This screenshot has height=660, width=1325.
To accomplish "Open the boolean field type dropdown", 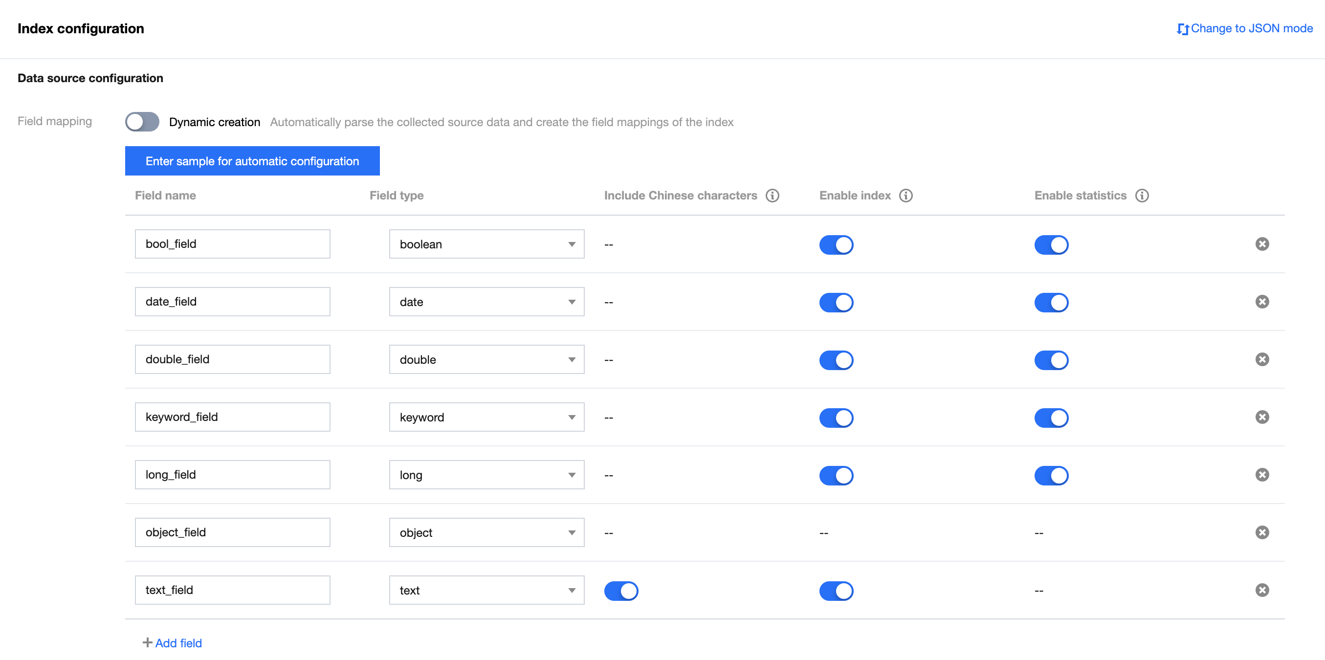I will pyautogui.click(x=486, y=244).
